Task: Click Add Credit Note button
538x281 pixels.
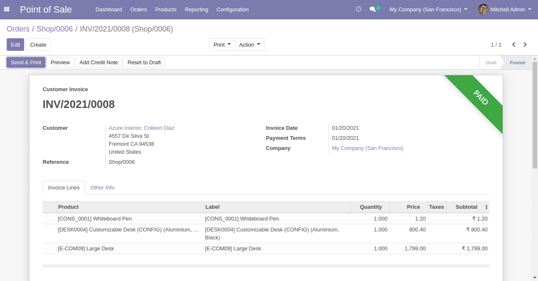Action: click(99, 62)
